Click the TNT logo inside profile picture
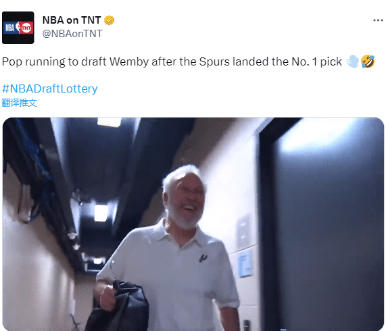The width and height of the screenshot is (386, 331). coord(26,28)
